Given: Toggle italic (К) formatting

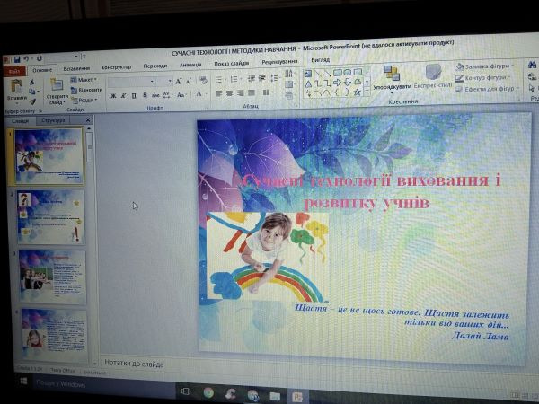Looking at the screenshot, I should coord(123,96).
